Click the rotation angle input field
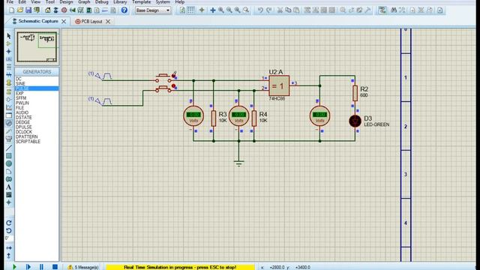Image resolution: width=480 pixels, height=270 pixels. tap(9, 238)
